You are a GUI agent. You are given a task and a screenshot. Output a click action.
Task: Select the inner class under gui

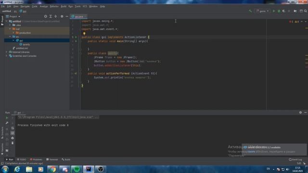click(25, 44)
